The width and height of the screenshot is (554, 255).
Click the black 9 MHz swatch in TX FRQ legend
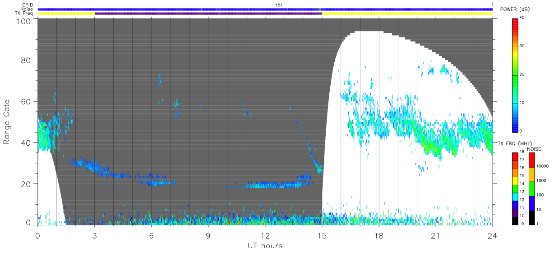pyautogui.click(x=516, y=221)
